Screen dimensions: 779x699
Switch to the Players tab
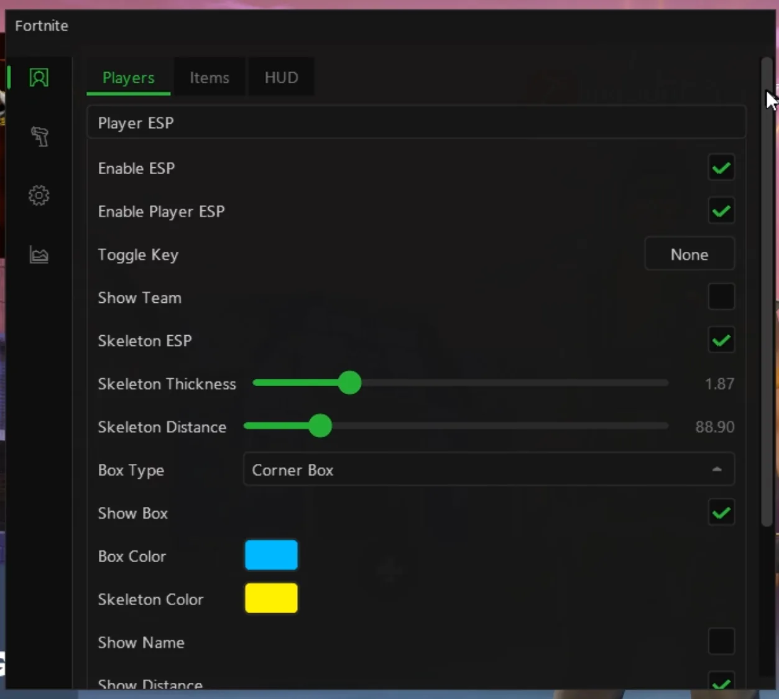(x=128, y=78)
